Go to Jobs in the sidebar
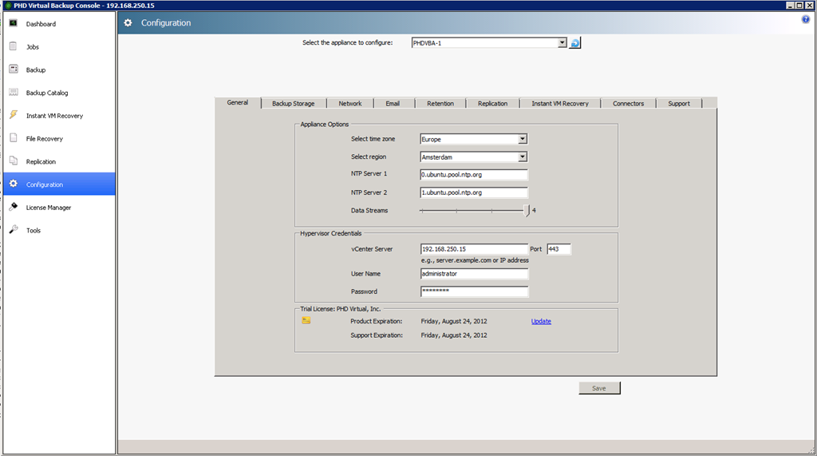This screenshot has height=456, width=817. click(x=59, y=46)
